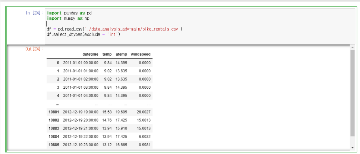Click row index 10882
Screen dimensions: 360x154
point(54,120)
